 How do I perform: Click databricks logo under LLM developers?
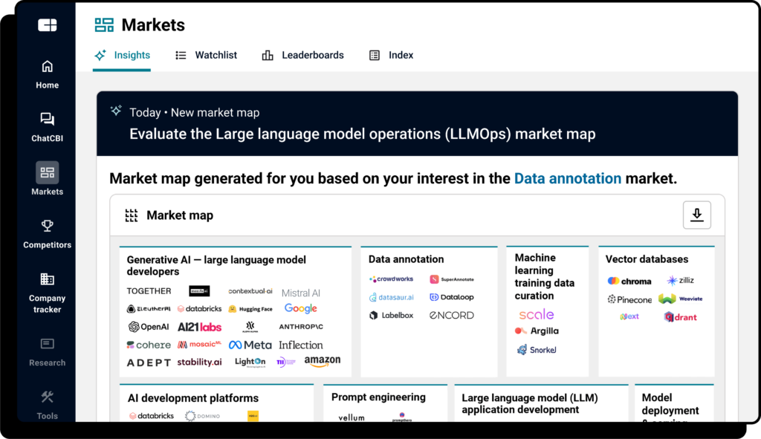[199, 308]
